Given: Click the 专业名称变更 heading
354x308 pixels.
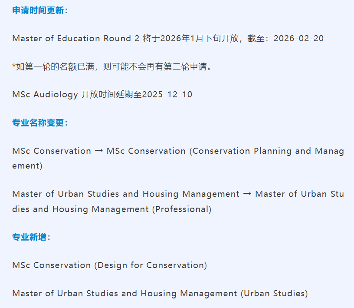Looking at the screenshot, I should 40,123.
